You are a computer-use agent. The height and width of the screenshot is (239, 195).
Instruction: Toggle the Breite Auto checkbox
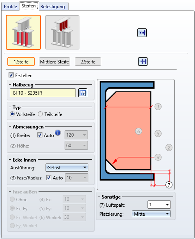pos(40,135)
